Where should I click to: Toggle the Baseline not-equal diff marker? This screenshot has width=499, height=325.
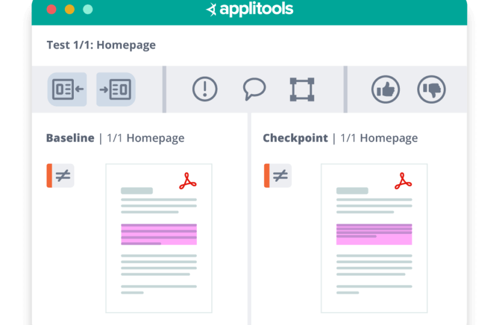point(61,175)
